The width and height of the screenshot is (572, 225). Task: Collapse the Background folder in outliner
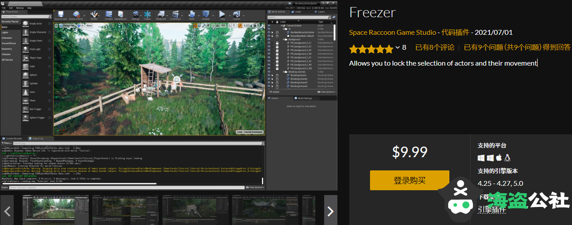point(284,40)
